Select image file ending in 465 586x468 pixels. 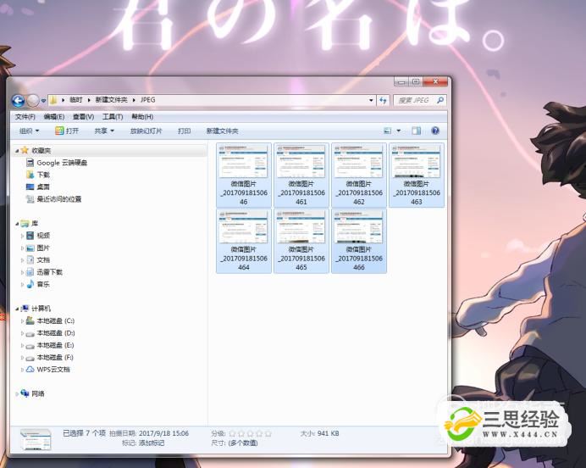pos(301,241)
